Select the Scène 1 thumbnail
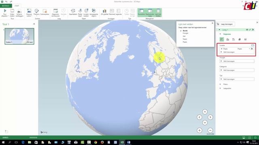 tap(19, 36)
